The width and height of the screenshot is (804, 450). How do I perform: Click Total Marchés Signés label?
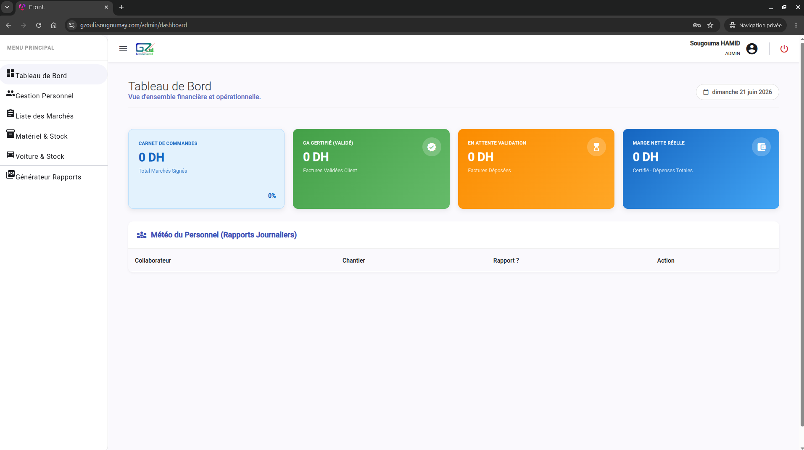pyautogui.click(x=163, y=171)
